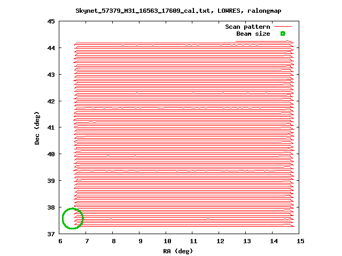Click the RA axis tick label 6
342x256 pixels.
[x=60, y=241]
